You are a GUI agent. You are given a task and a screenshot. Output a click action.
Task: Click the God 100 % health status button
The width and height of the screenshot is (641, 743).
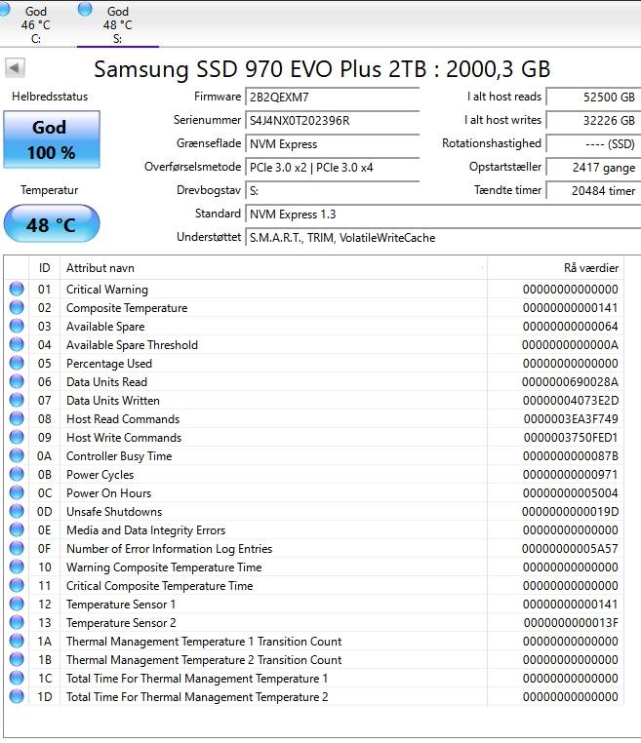[x=52, y=139]
